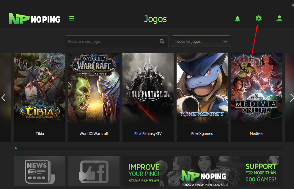The width and height of the screenshot is (294, 189).
Task: Open notifications bell icon
Action: pos(238,19)
